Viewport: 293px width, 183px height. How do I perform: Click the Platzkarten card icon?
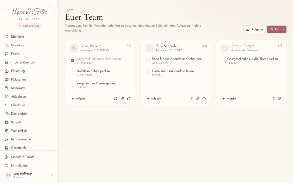7,80
